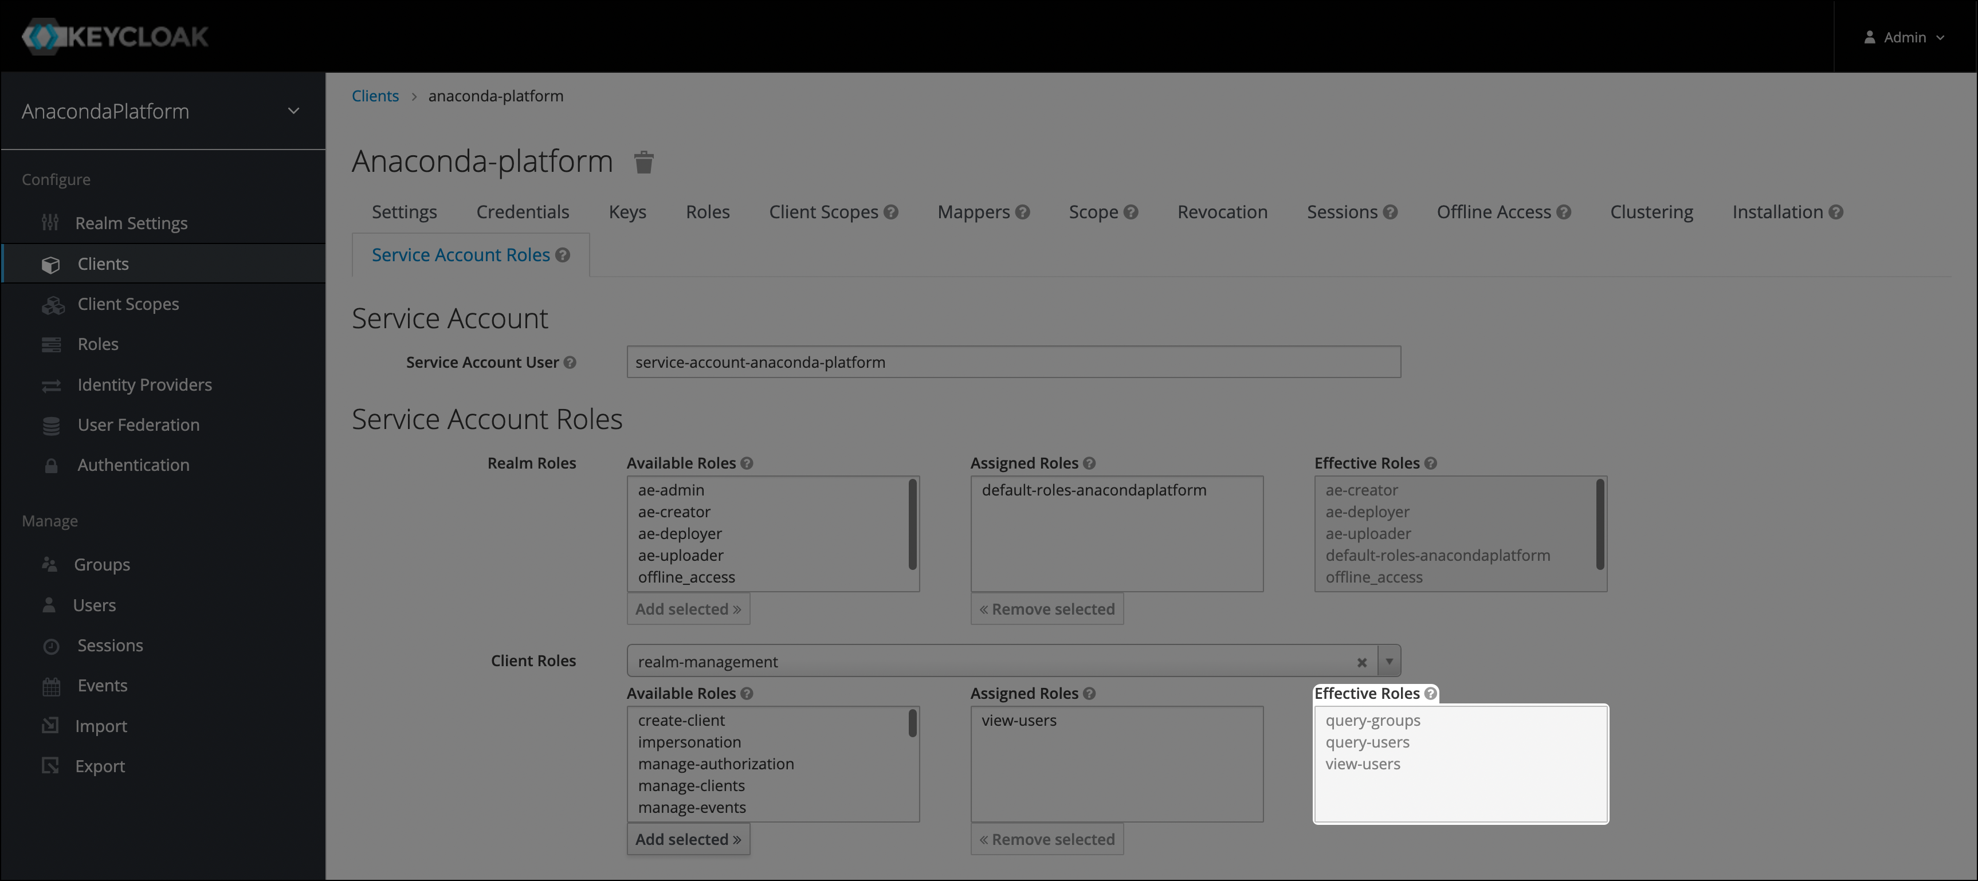Click help icon next to Service Account User
Image resolution: width=1978 pixels, height=881 pixels.
tap(570, 362)
